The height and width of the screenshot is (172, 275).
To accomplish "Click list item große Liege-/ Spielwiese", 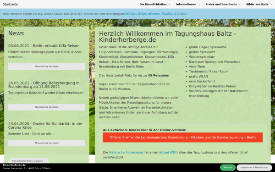I will pos(208,47).
